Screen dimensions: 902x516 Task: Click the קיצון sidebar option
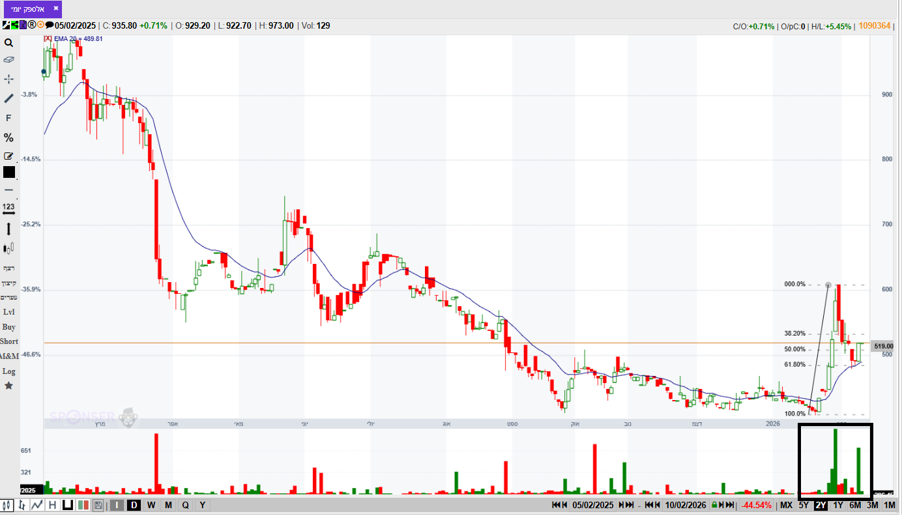pyautogui.click(x=8, y=283)
